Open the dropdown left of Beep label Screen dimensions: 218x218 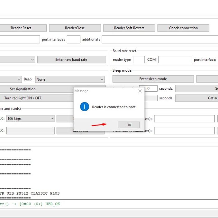coord(11,79)
